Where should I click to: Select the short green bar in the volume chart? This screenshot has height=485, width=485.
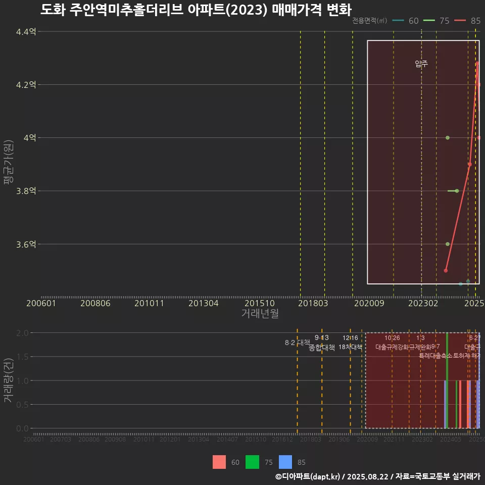[x=457, y=404]
